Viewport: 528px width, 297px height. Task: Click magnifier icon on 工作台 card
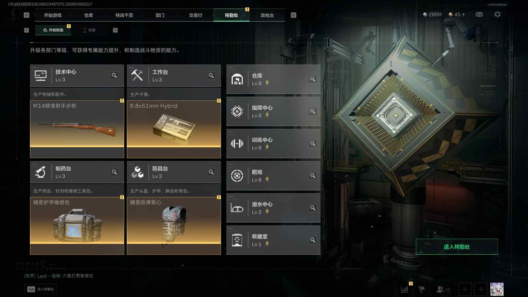pyautogui.click(x=211, y=75)
